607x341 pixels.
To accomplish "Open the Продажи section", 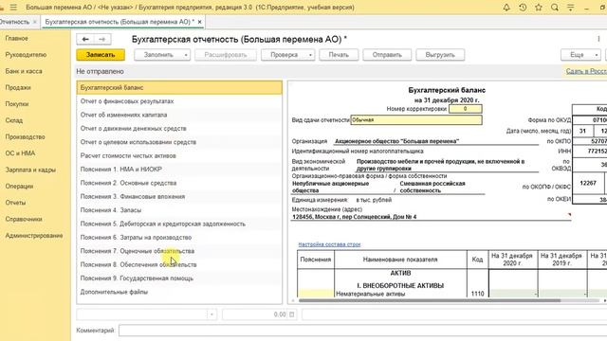I will pyautogui.click(x=18, y=88).
